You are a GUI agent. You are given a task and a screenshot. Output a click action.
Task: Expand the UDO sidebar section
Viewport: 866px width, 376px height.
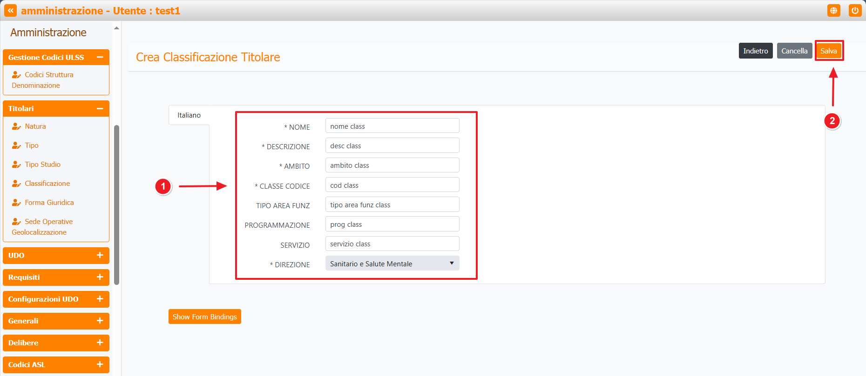pos(100,256)
